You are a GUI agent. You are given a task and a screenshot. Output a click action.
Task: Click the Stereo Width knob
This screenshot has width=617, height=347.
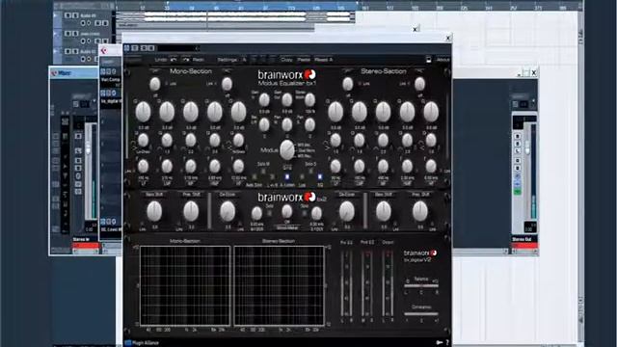click(310, 100)
